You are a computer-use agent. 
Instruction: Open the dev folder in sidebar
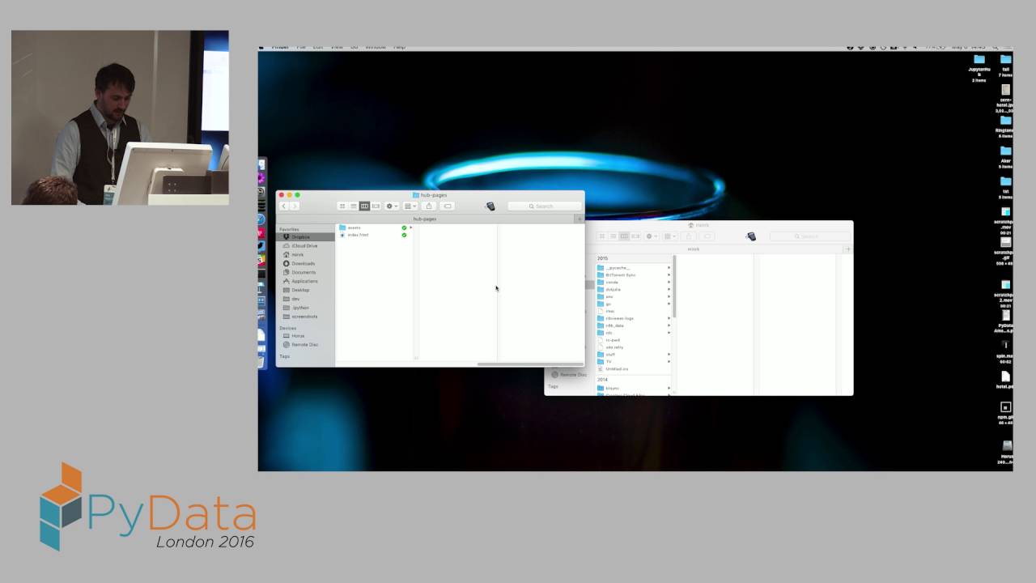pos(306,299)
